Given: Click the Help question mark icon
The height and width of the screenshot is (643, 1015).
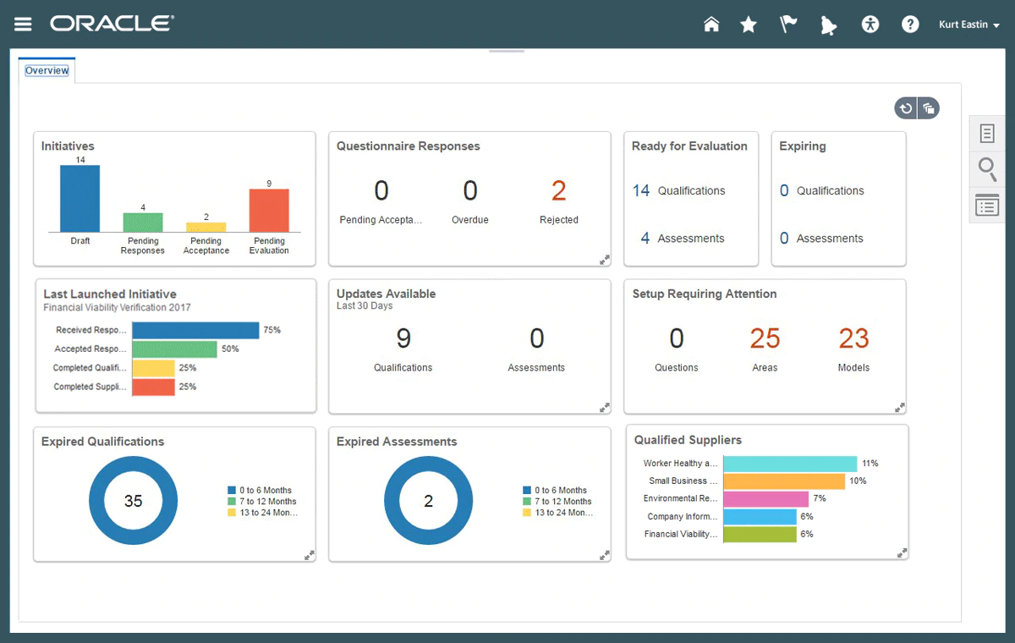Looking at the screenshot, I should (x=910, y=25).
